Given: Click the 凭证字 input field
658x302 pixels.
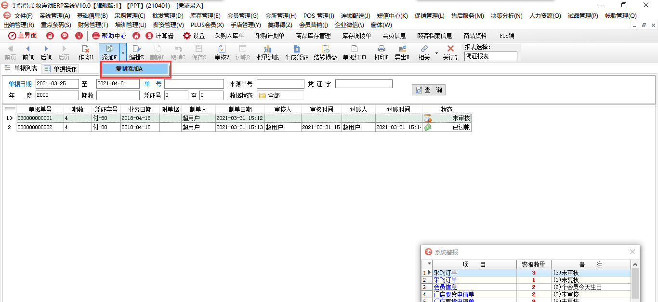Looking at the screenshot, I should (x=364, y=84).
